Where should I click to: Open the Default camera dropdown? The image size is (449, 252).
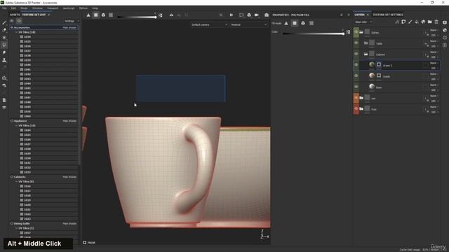coord(209,25)
